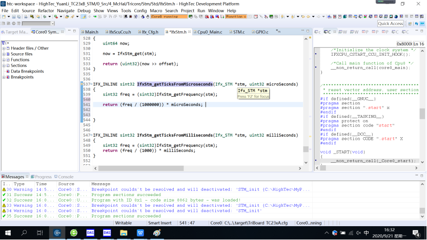Open the Debug menu

coord(84,11)
